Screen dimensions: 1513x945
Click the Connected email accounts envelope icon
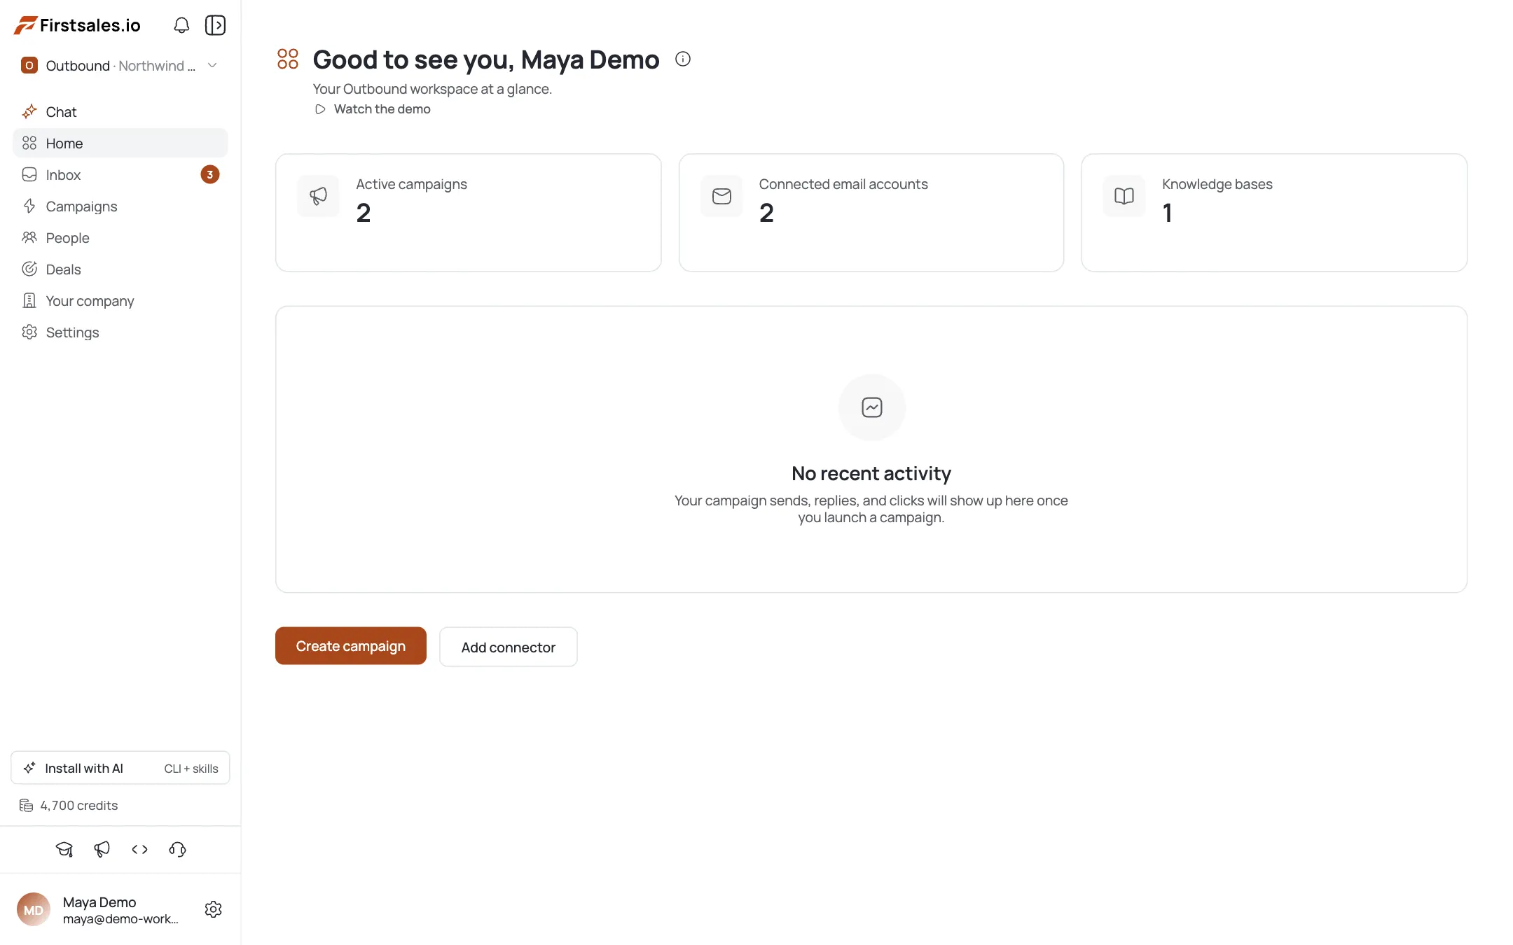[x=721, y=196]
